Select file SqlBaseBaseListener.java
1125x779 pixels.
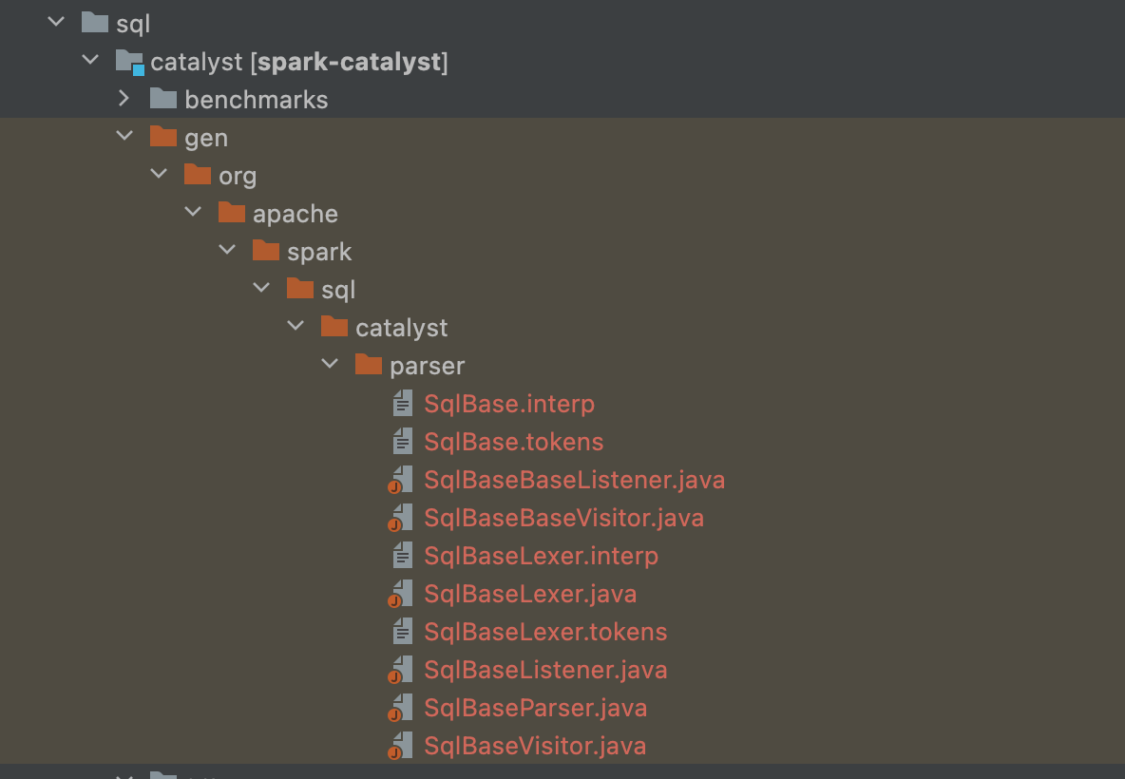[x=575, y=480]
